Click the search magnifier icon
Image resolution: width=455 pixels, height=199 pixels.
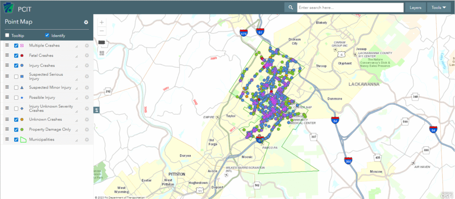(290, 8)
